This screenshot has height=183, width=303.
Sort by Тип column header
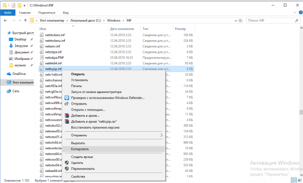[x=145, y=29]
